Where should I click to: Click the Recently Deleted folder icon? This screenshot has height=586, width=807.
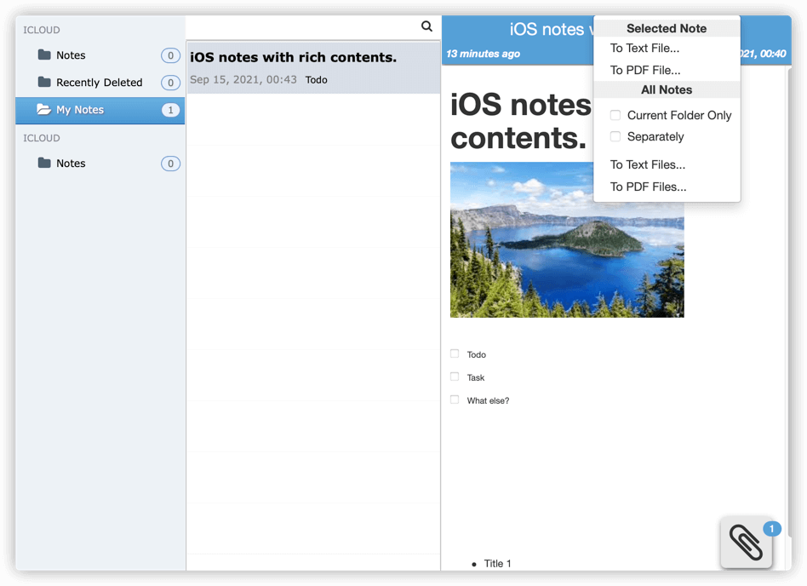click(x=46, y=82)
